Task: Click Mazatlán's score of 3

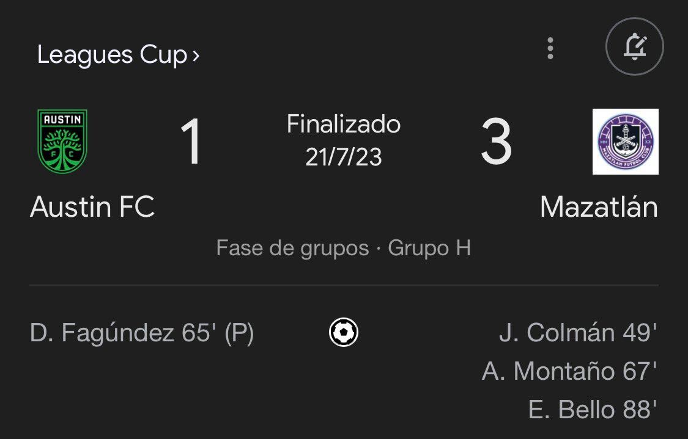Action: tap(495, 143)
